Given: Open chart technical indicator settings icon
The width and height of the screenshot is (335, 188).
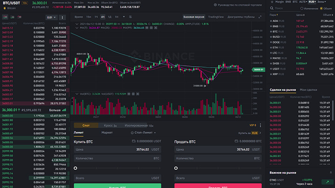Looking at the screenshot, I should (x=130, y=17).
